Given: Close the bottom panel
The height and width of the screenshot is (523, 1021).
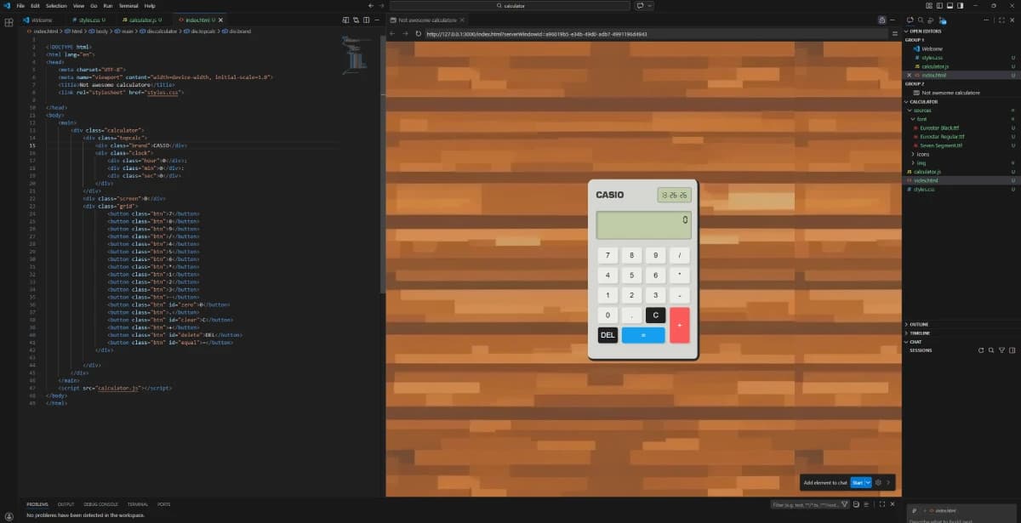Looking at the screenshot, I should click(893, 504).
